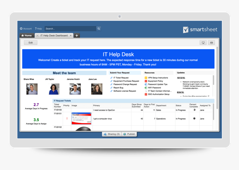Click high priority flag on IT-00101
The width and height of the screenshot is (239, 170).
point(67,119)
